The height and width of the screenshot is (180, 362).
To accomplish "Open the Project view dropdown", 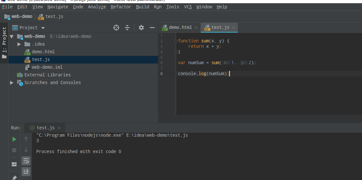I will click(x=43, y=28).
